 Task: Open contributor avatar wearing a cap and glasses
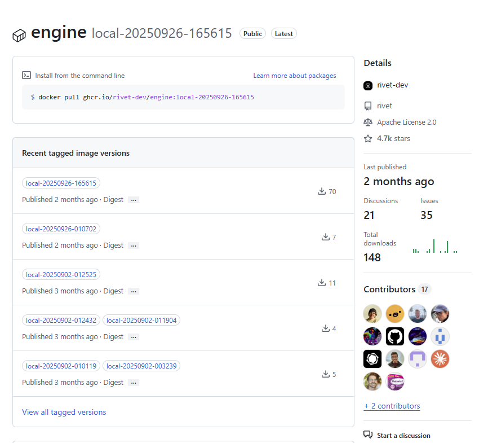click(x=440, y=314)
